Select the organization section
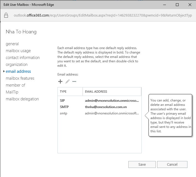 click(17, 65)
